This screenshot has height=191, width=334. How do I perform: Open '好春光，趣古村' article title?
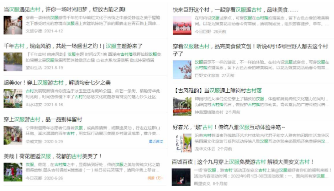click(229, 127)
